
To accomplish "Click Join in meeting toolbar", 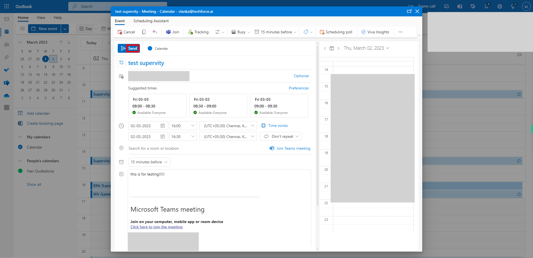I will pos(173,32).
